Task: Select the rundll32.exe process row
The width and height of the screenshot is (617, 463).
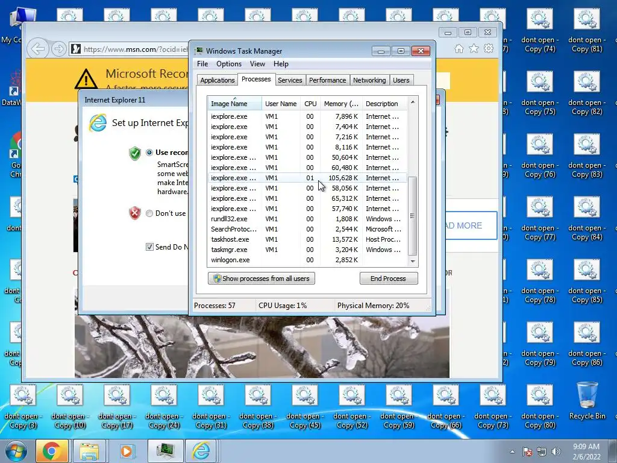Action: (x=307, y=219)
